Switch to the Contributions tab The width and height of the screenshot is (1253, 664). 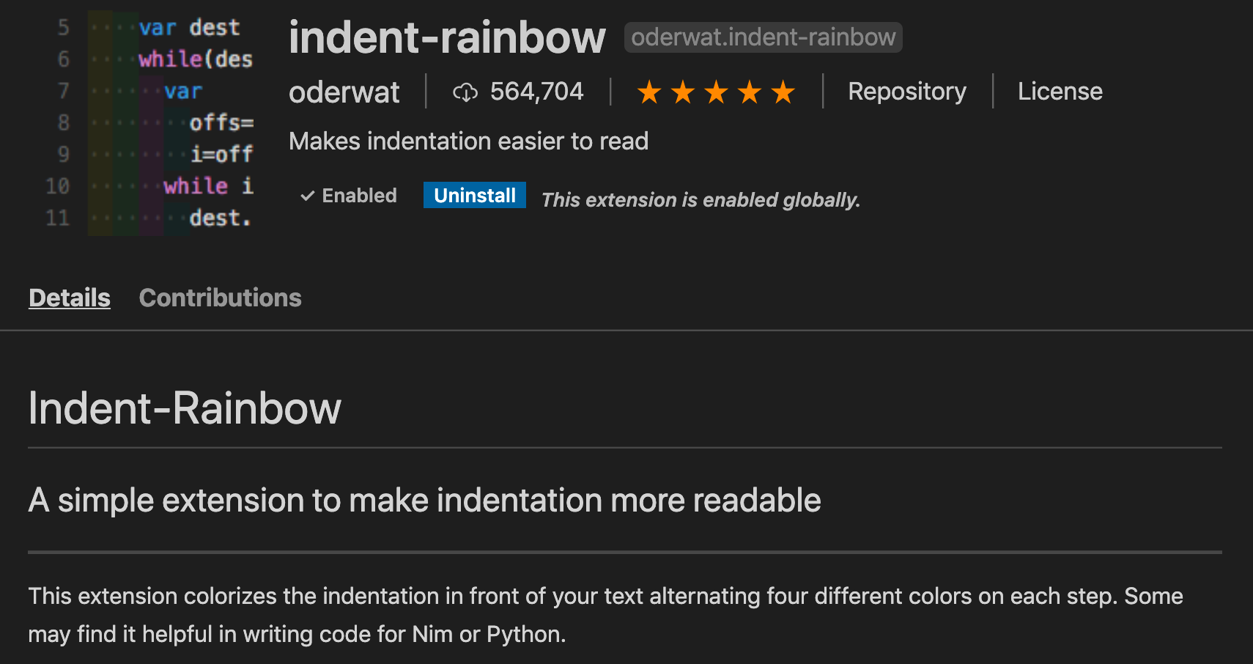pos(220,298)
